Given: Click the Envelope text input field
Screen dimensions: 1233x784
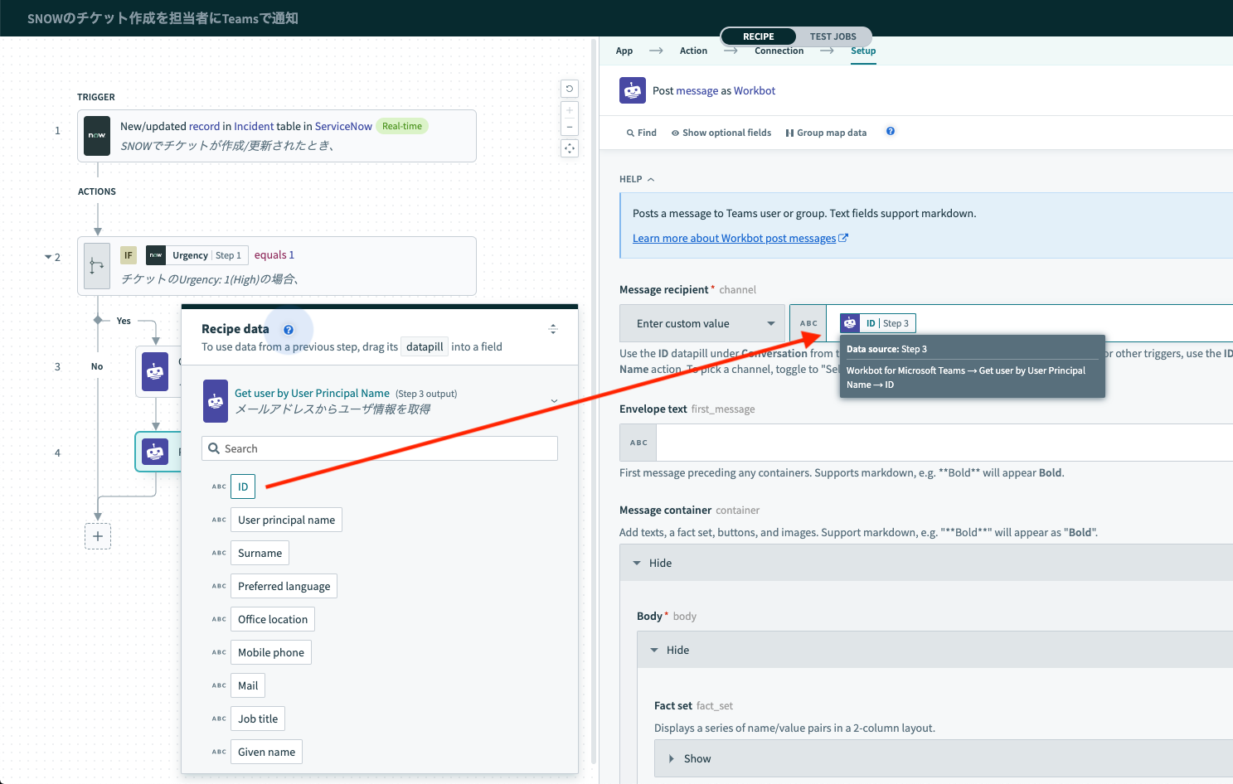Looking at the screenshot, I should click(944, 443).
